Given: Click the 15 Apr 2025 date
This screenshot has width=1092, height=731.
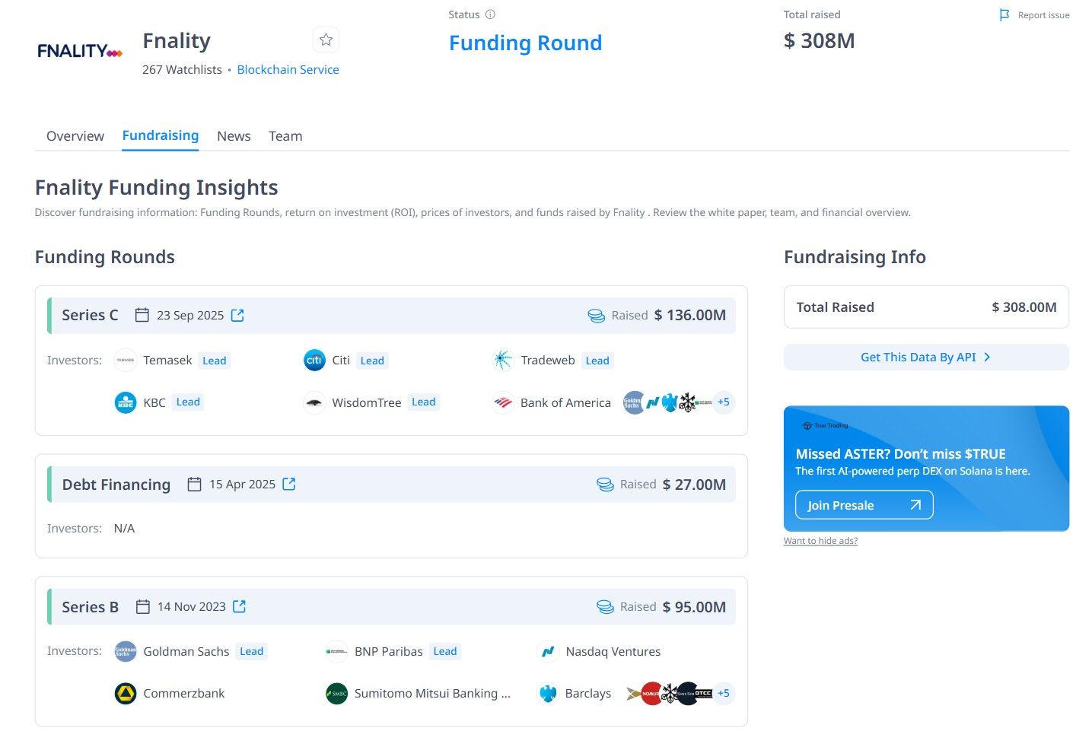Looking at the screenshot, I should (242, 484).
